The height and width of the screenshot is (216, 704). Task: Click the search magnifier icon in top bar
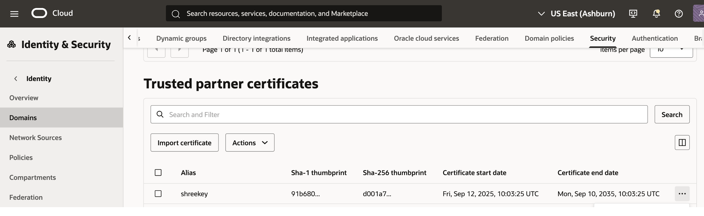pyautogui.click(x=176, y=14)
